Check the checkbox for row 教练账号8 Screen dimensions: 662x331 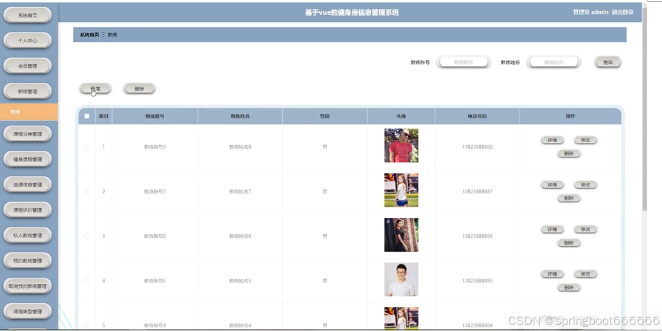coord(87,146)
